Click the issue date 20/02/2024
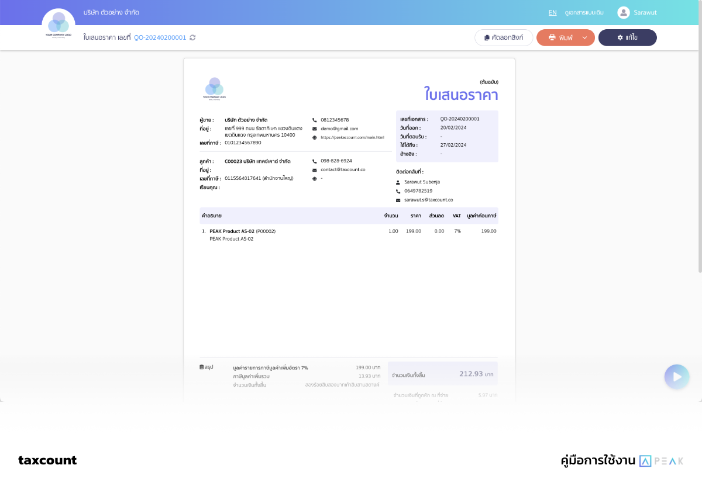Image resolution: width=702 pixels, height=479 pixels. pyautogui.click(x=453, y=127)
